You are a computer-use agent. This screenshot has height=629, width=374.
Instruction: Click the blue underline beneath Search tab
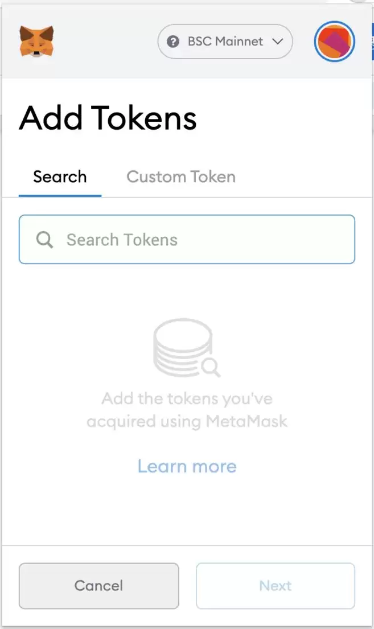[x=60, y=196]
